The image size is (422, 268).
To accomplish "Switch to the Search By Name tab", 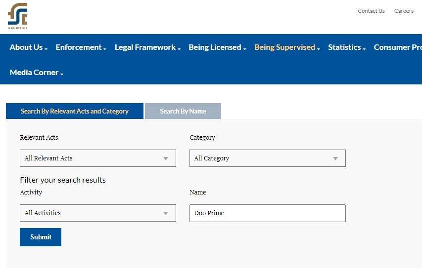I will 183,111.
